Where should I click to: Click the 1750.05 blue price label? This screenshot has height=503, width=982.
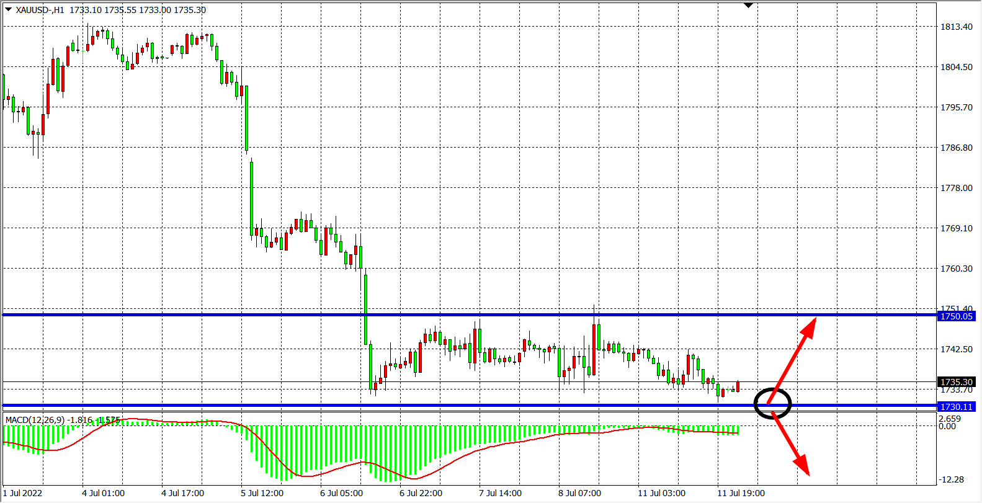[x=957, y=316]
